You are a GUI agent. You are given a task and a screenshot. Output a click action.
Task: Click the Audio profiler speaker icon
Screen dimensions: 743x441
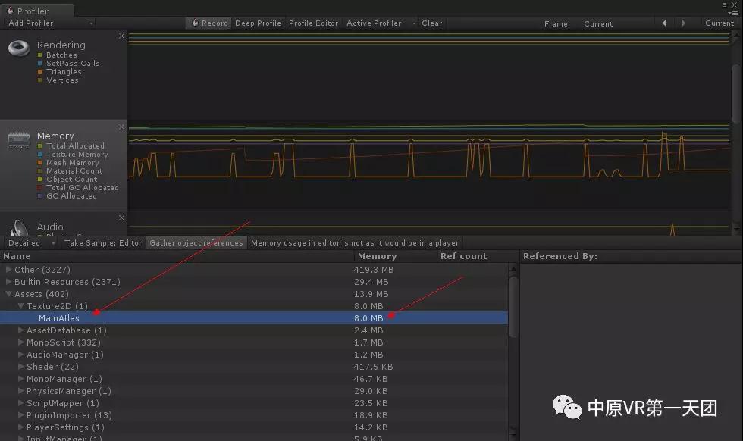pos(19,228)
